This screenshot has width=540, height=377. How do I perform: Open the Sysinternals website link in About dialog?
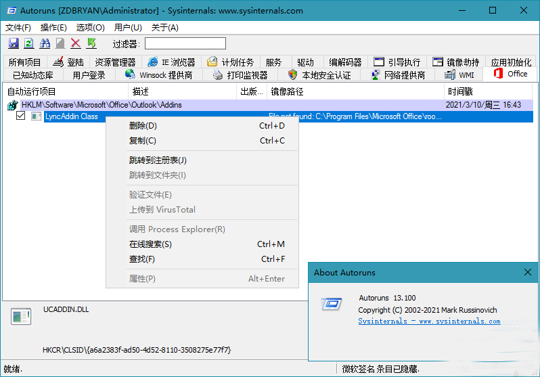(429, 321)
